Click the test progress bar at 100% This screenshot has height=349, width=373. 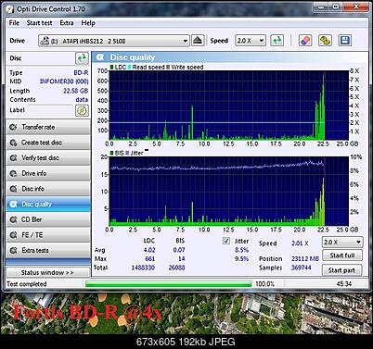pos(168,283)
